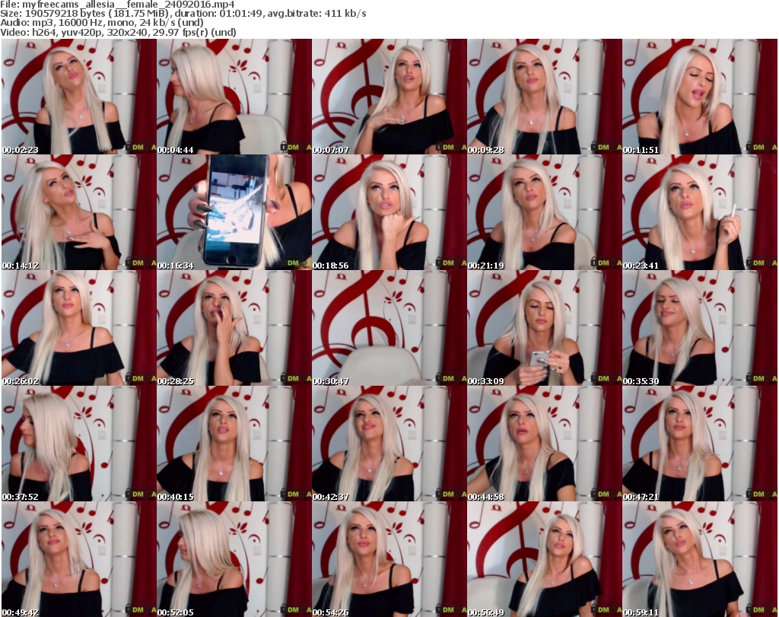This screenshot has height=617, width=779.
Task: Select the "Video: h264, yuv420p" info line
Action: coord(118,32)
